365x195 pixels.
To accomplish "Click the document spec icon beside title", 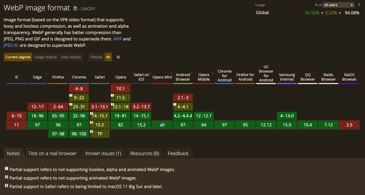I will click(75, 8).
